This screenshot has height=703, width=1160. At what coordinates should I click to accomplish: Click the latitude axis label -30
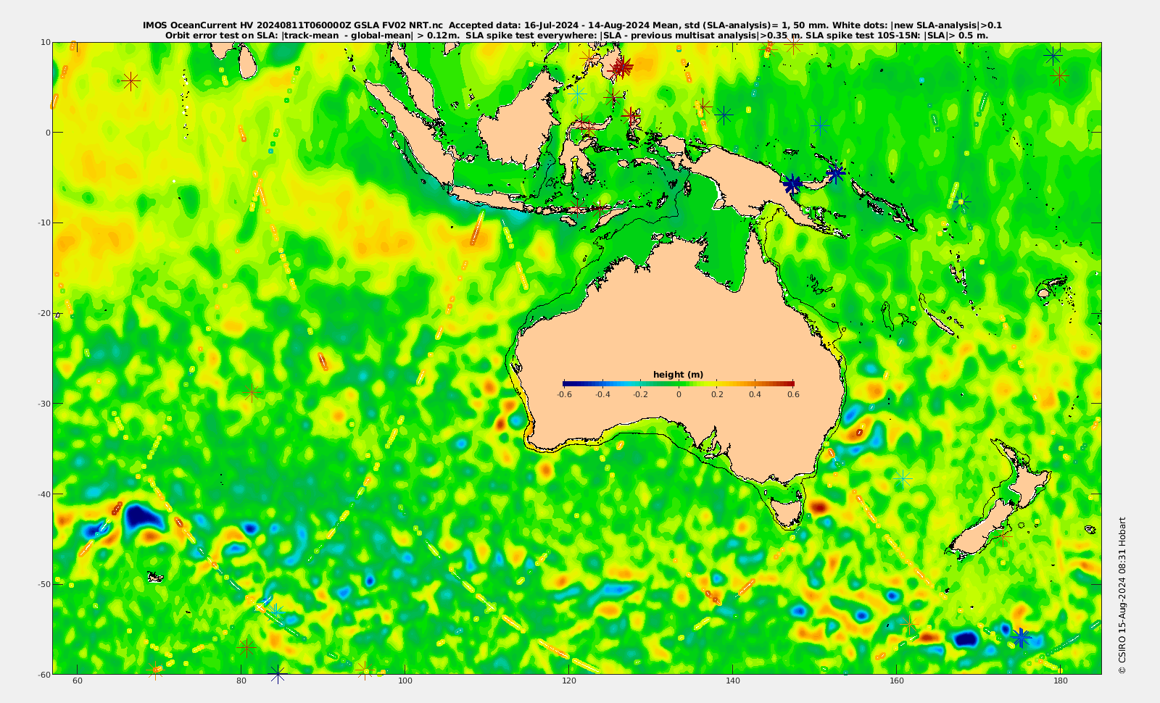click(x=44, y=404)
